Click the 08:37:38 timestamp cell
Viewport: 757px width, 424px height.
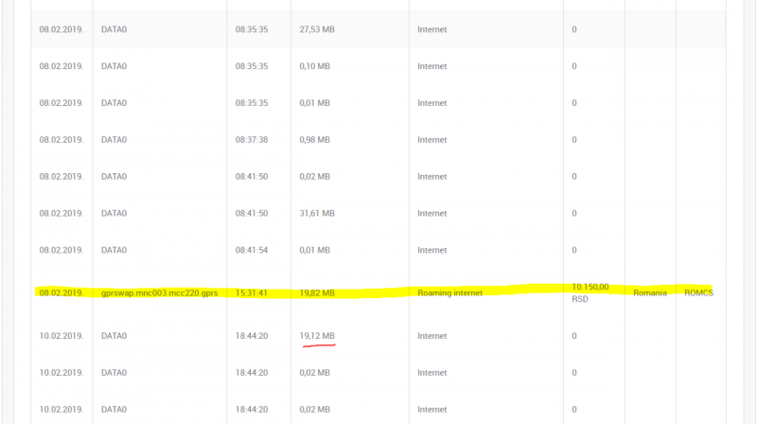pyautogui.click(x=252, y=140)
